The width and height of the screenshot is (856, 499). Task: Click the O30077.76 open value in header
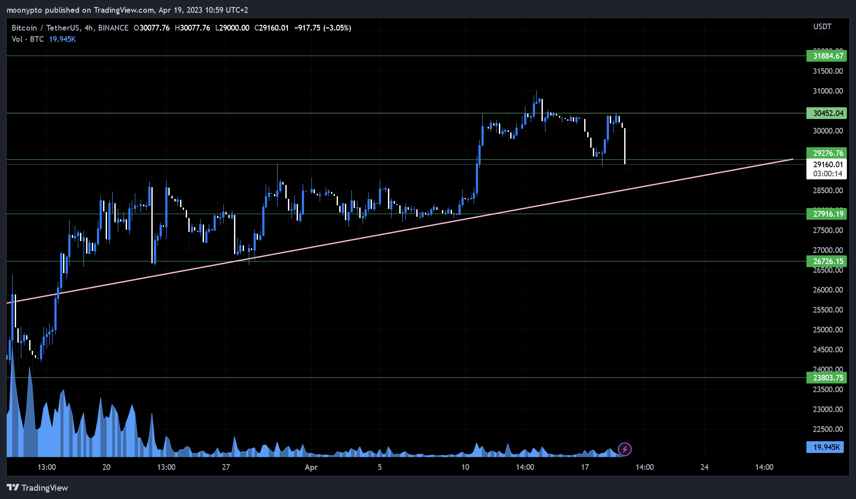152,28
